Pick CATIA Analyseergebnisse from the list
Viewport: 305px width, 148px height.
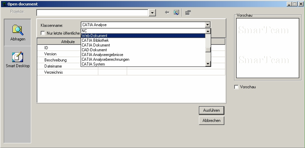point(143,55)
